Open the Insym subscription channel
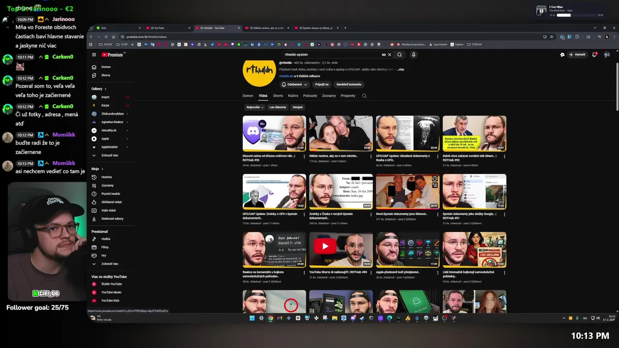This screenshot has width=619, height=348. (105, 97)
